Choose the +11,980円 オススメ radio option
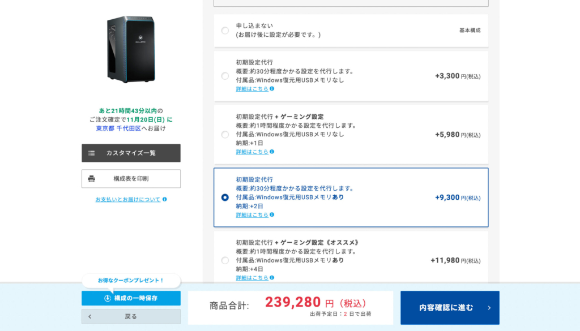The image size is (580, 331). [225, 260]
